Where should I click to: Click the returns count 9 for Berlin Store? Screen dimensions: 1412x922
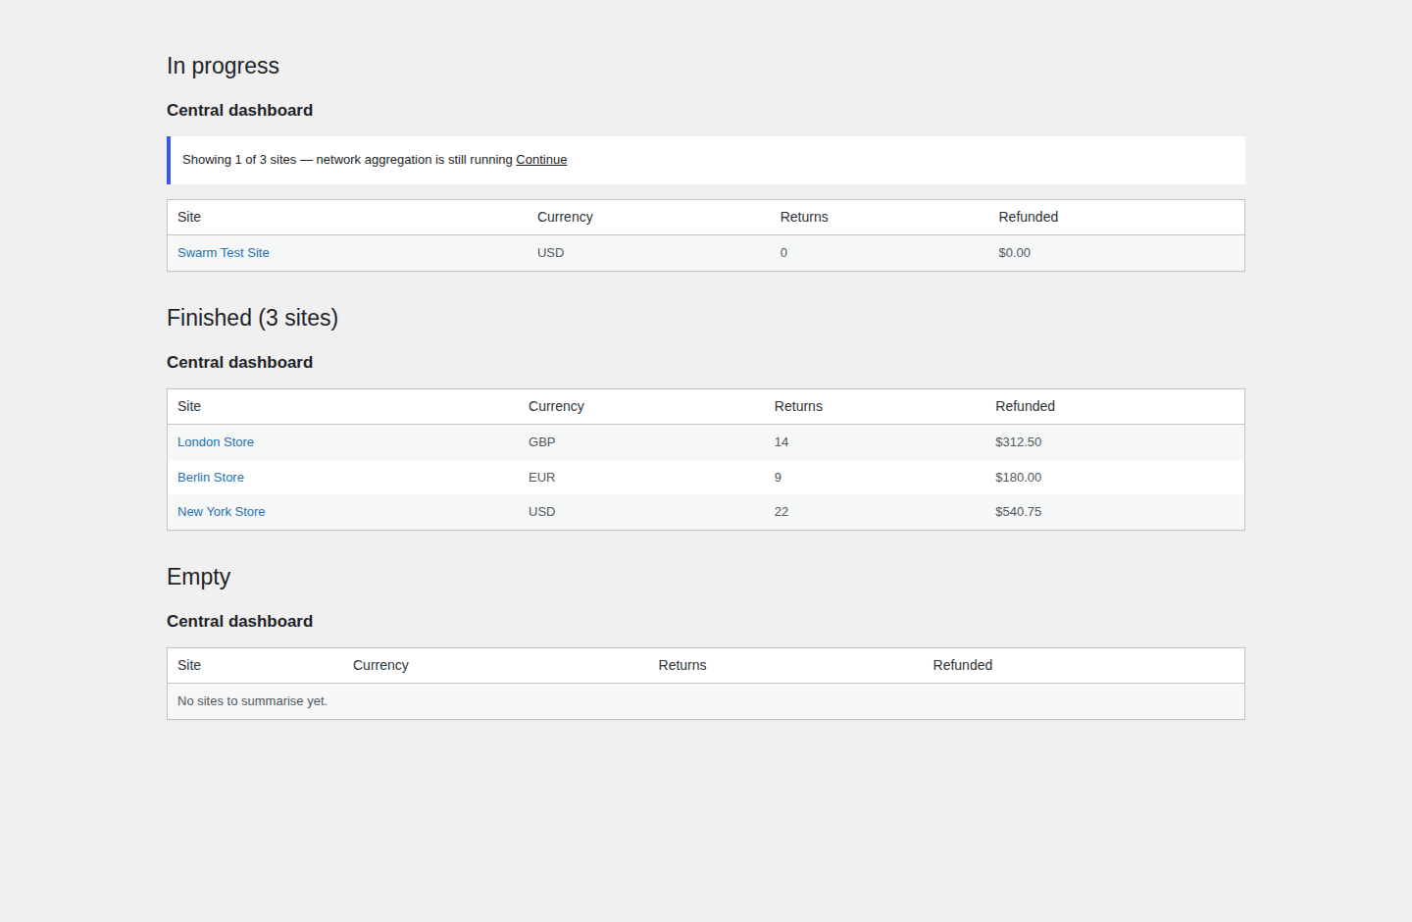779,478
